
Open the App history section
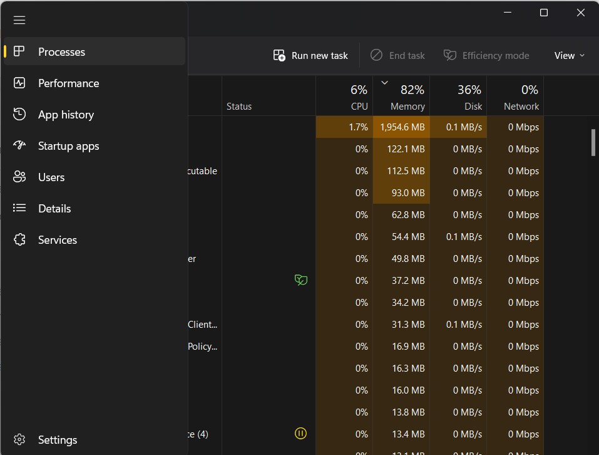pyautogui.click(x=19, y=114)
